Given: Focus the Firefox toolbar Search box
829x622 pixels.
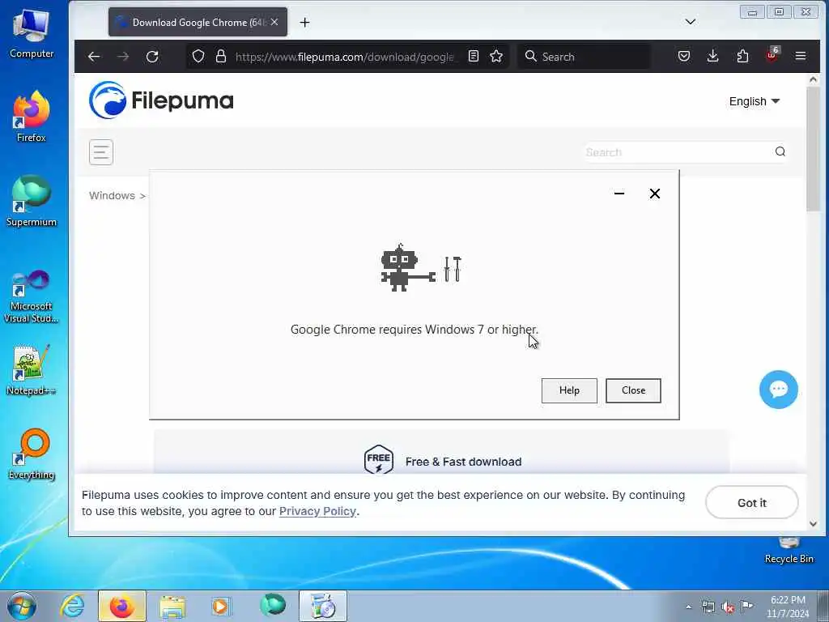Looking at the screenshot, I should pos(585,57).
